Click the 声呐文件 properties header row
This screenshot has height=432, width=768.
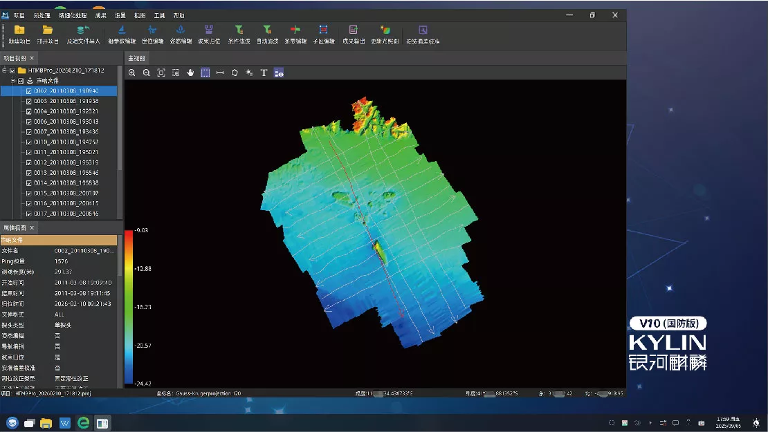coord(59,241)
